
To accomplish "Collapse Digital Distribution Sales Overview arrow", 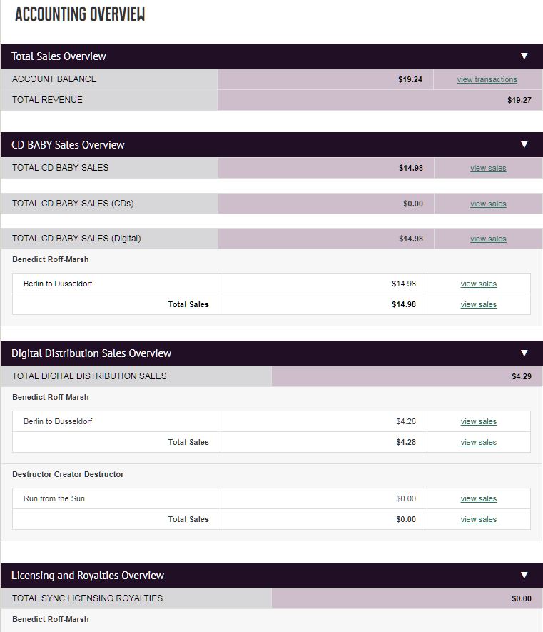I will tap(524, 353).
